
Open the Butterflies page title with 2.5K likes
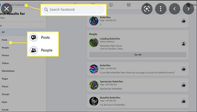pos(105,65)
